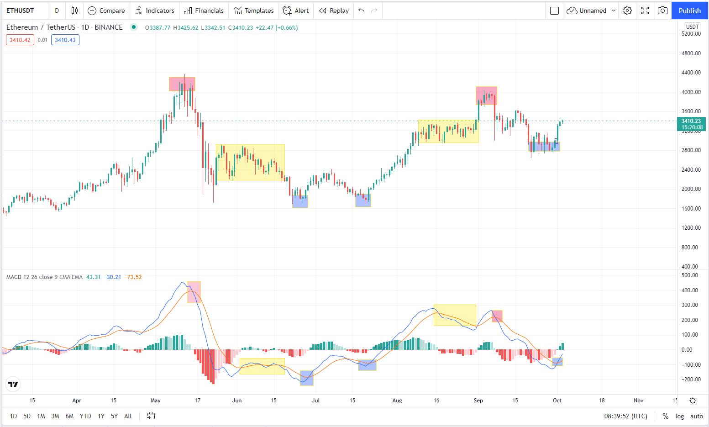Select the pink box at the May price peak
This screenshot has width=709, height=427.
click(182, 84)
